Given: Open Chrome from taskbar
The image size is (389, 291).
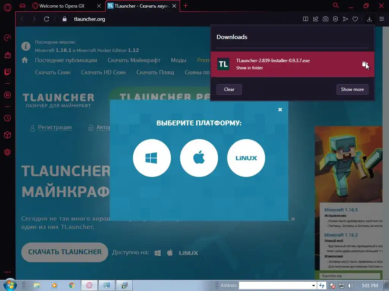Looking at the screenshot, I should (x=72, y=285).
